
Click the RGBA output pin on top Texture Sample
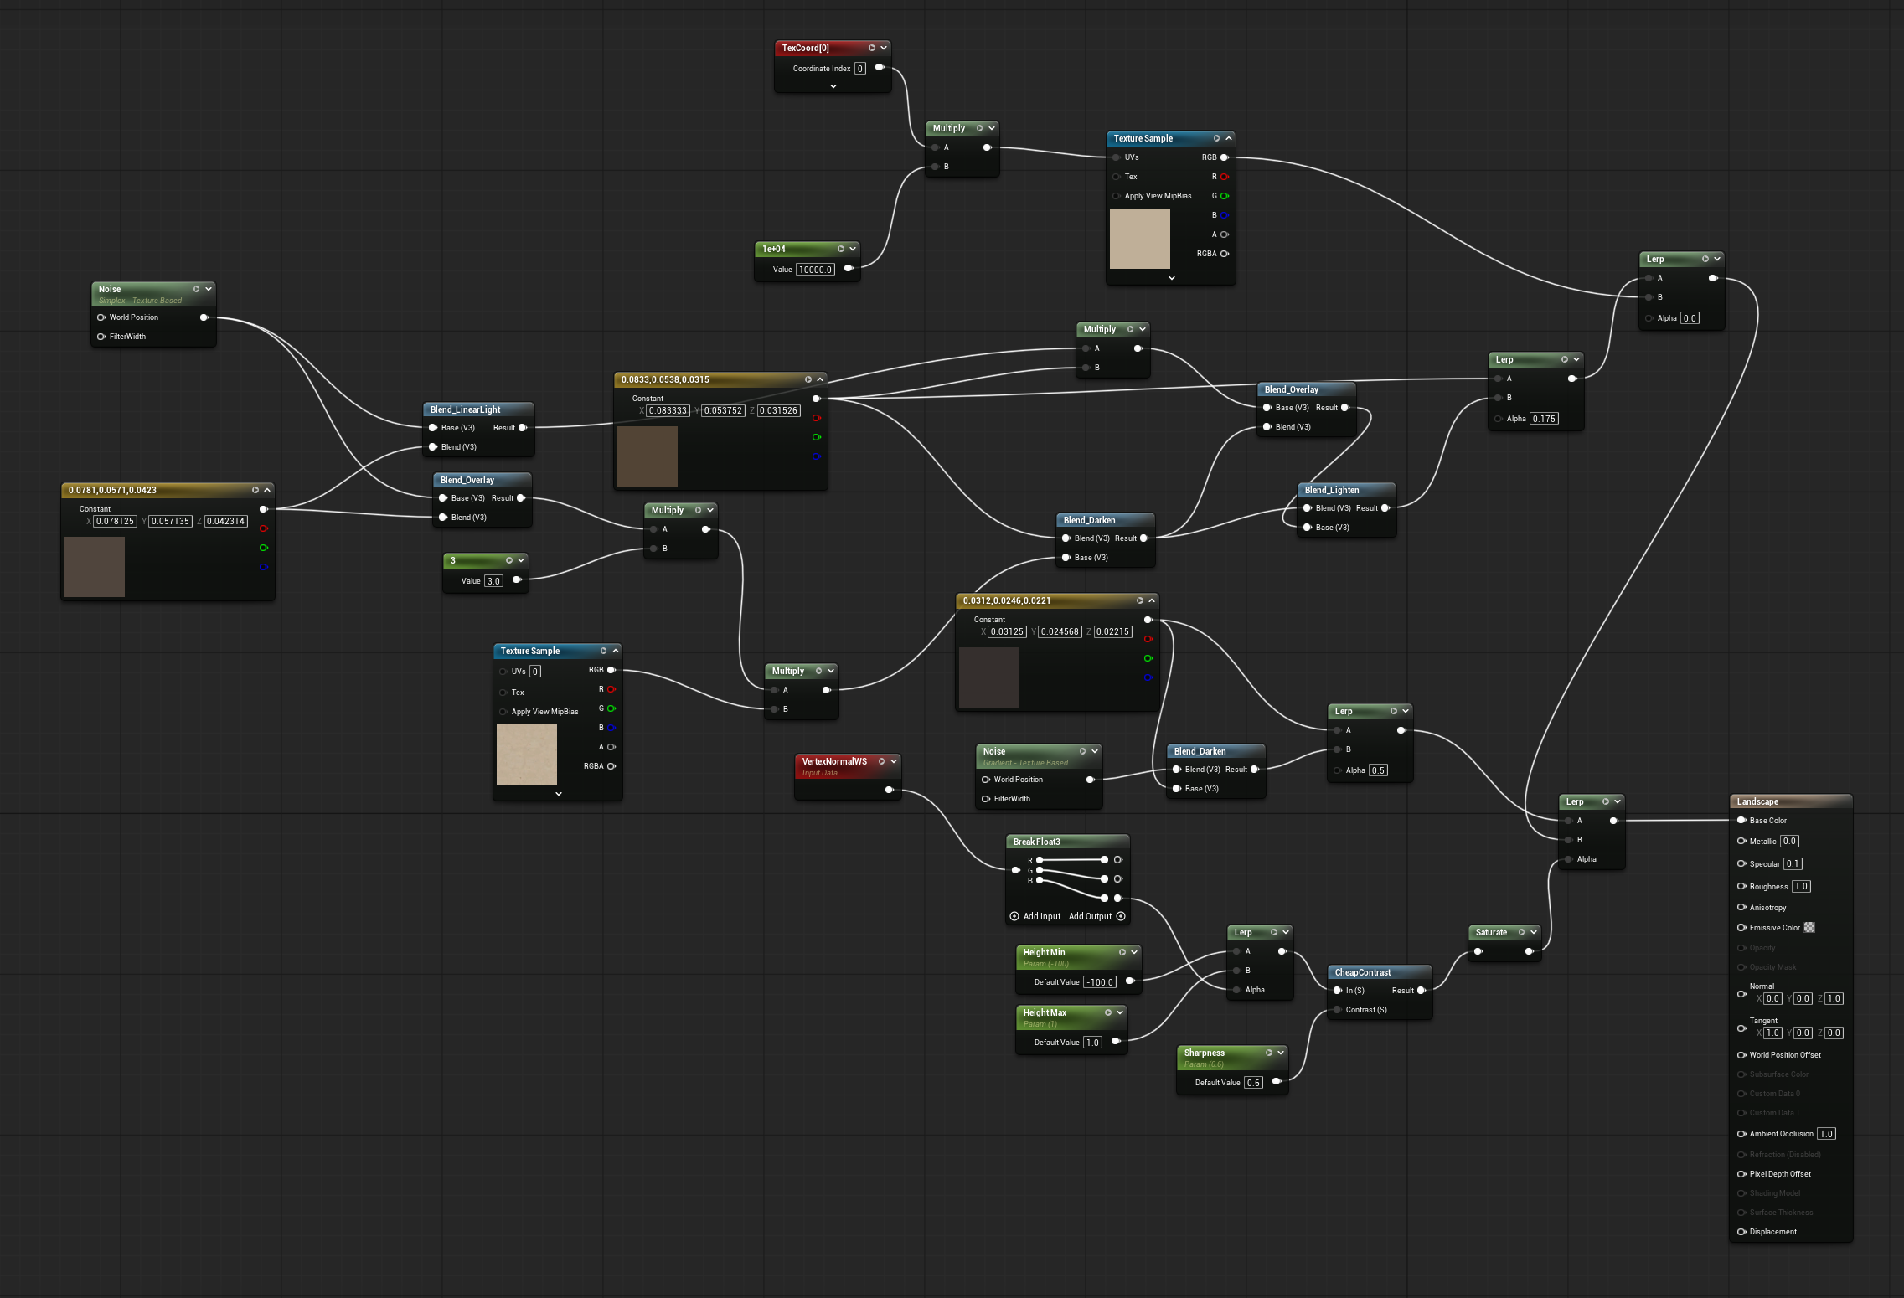1225,254
